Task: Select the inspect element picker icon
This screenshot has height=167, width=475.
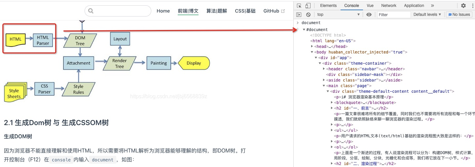Action: [299, 6]
